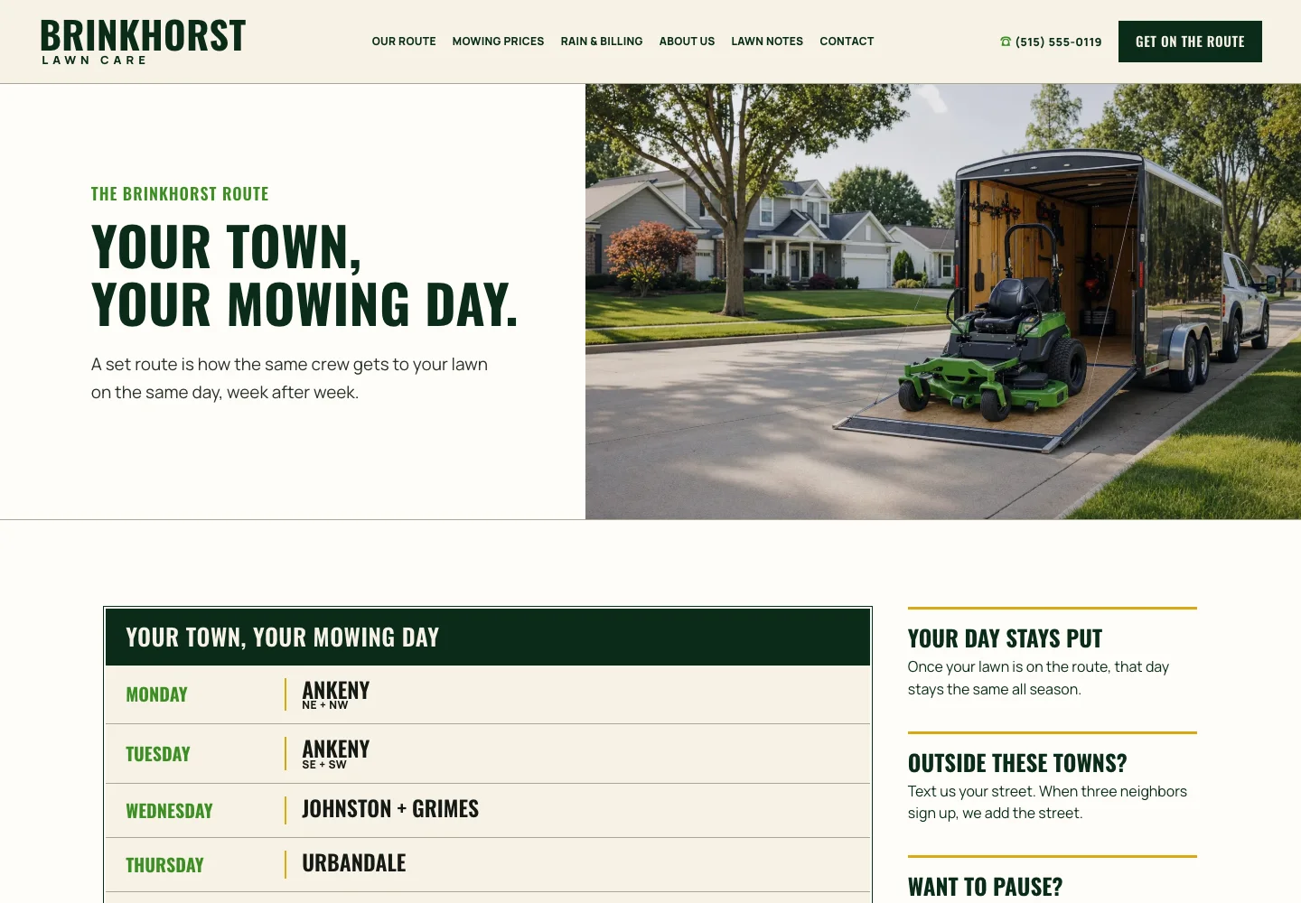Click 'Once your lawn is on the route' text
Viewport: 1301px width, 903px height.
[1038, 678]
